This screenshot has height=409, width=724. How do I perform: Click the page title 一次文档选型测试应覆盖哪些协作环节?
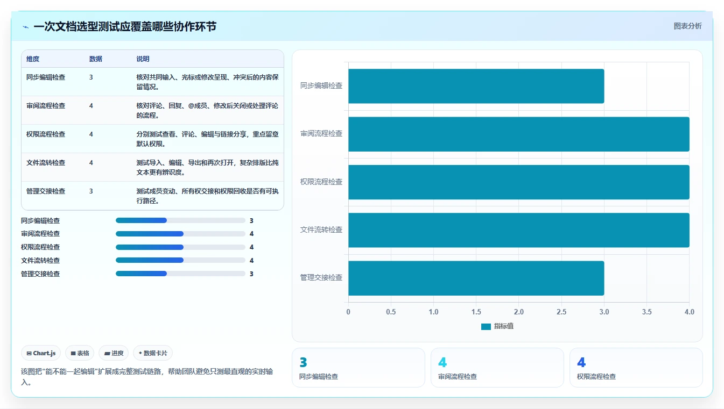(x=125, y=26)
